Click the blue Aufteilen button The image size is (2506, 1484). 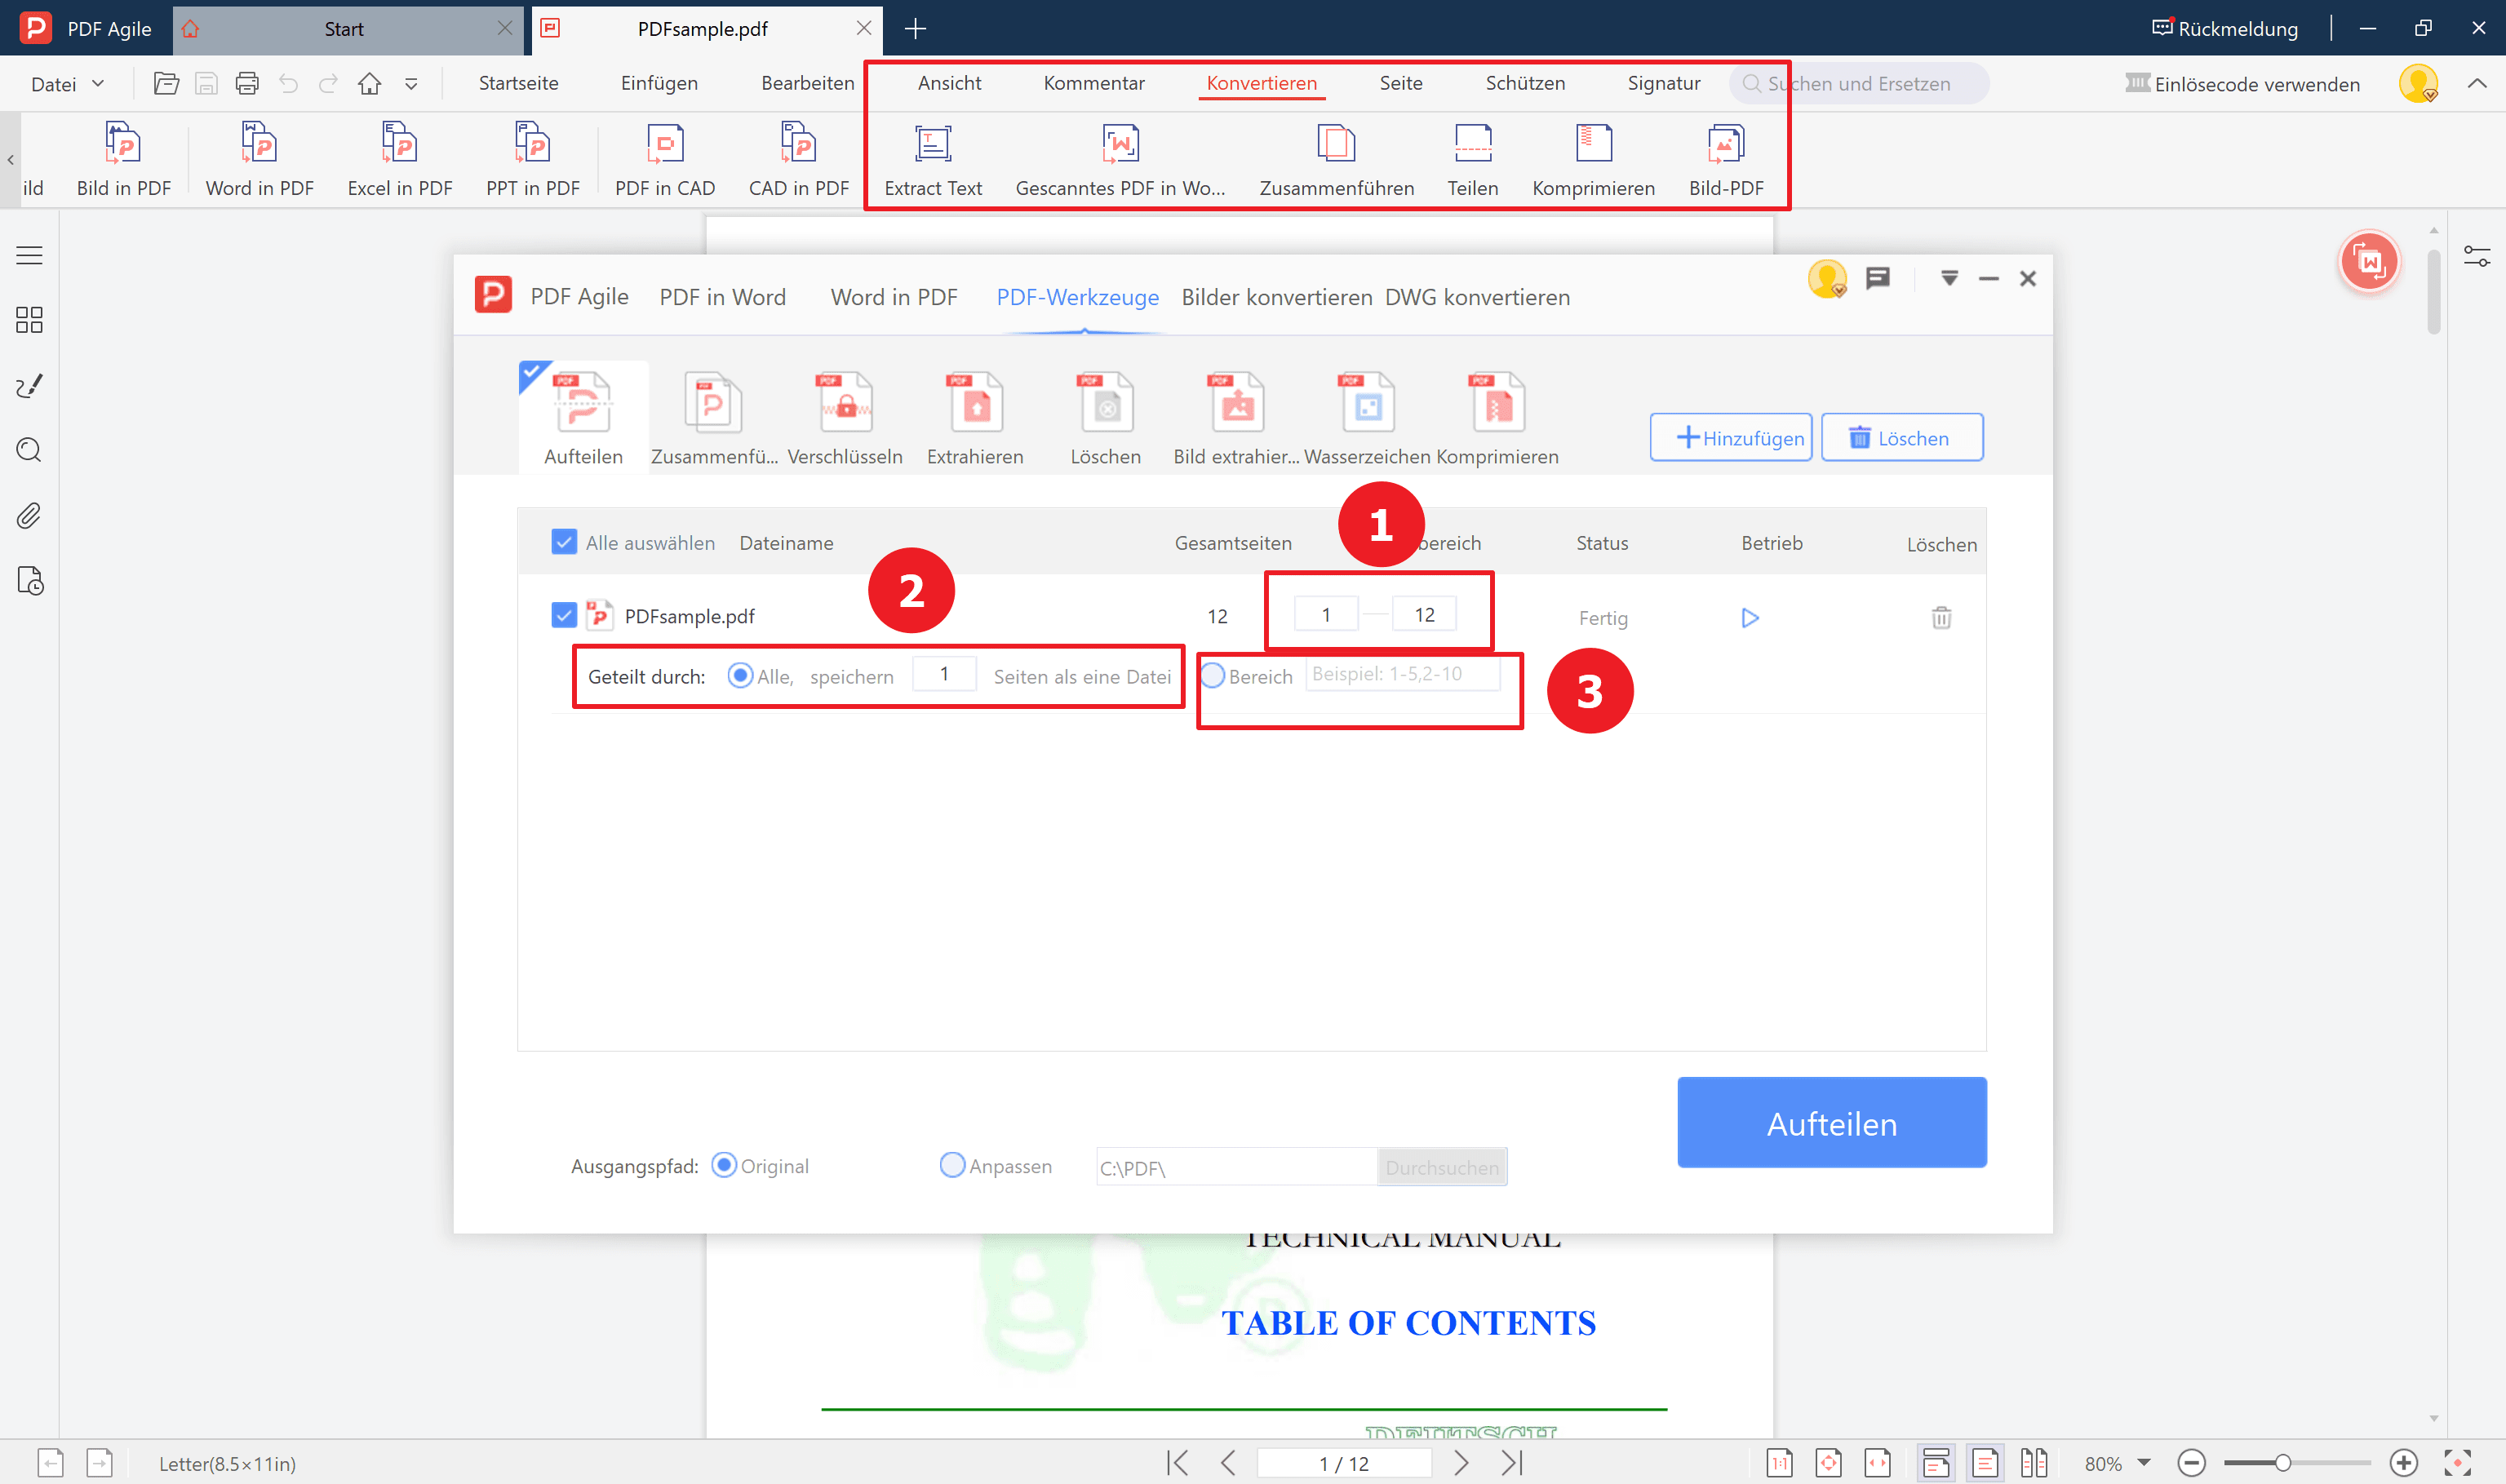pos(1831,1122)
